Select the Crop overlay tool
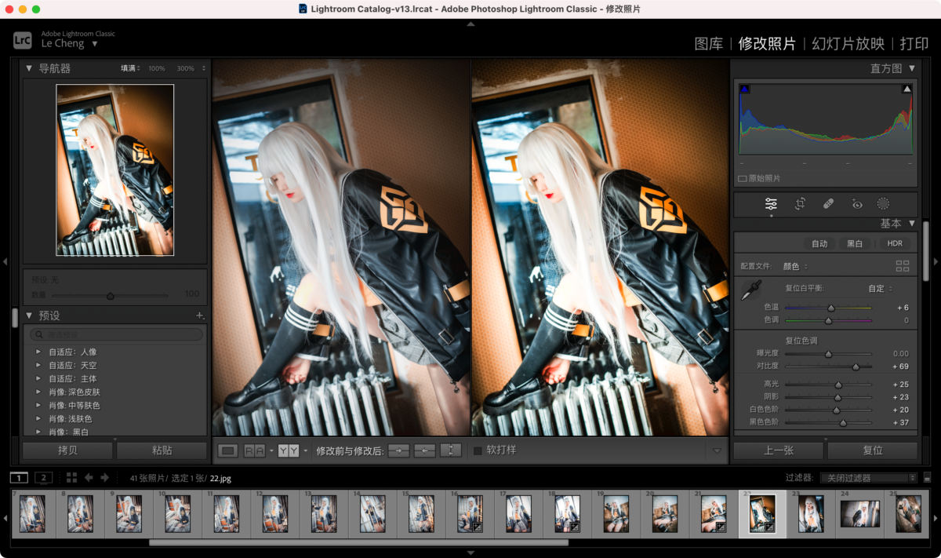 coord(800,204)
